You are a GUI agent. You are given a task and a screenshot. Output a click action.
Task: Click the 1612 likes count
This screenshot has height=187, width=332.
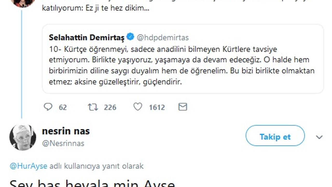point(157,107)
